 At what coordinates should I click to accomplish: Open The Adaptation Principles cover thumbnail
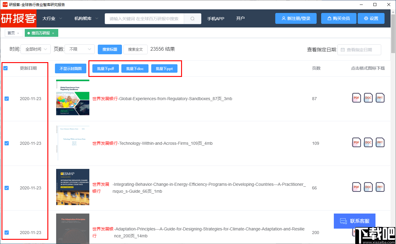tap(73, 229)
